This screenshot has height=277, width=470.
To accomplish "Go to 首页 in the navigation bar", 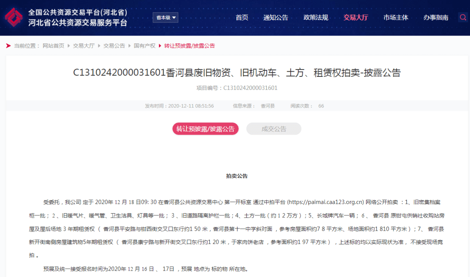I will pos(242,18).
